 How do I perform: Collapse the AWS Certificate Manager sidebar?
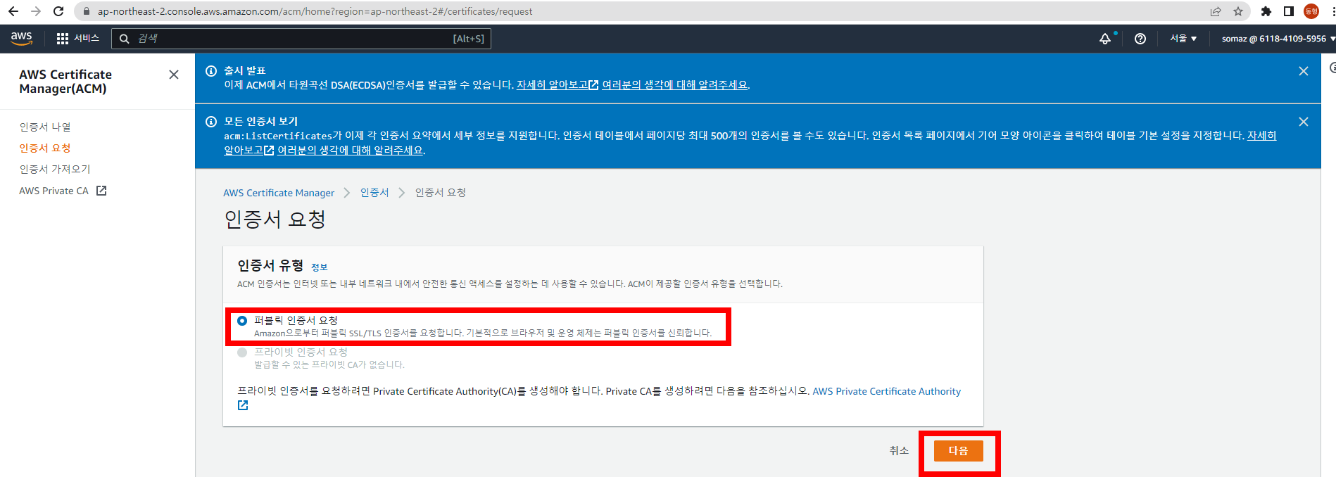[x=174, y=75]
